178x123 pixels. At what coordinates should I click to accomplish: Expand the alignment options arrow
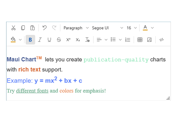pos(106,40)
